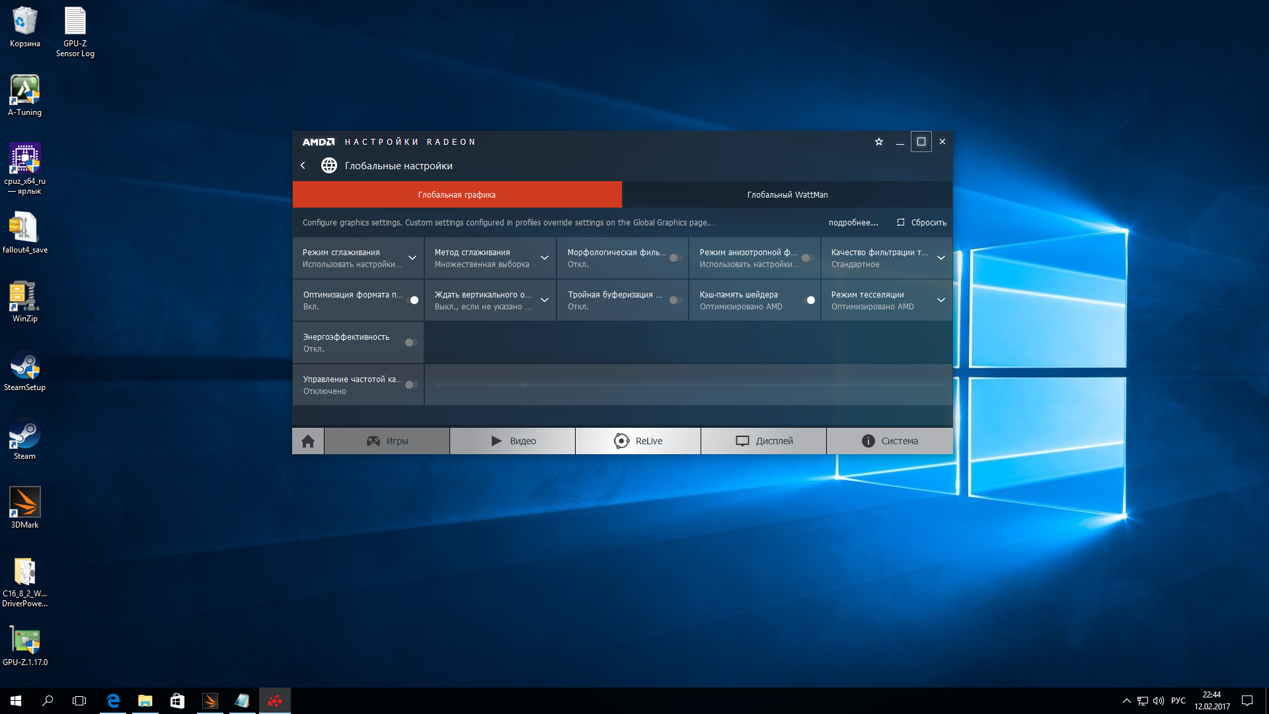Click the Сбросить reset button
This screenshot has width=1269, height=714.
[x=922, y=222]
